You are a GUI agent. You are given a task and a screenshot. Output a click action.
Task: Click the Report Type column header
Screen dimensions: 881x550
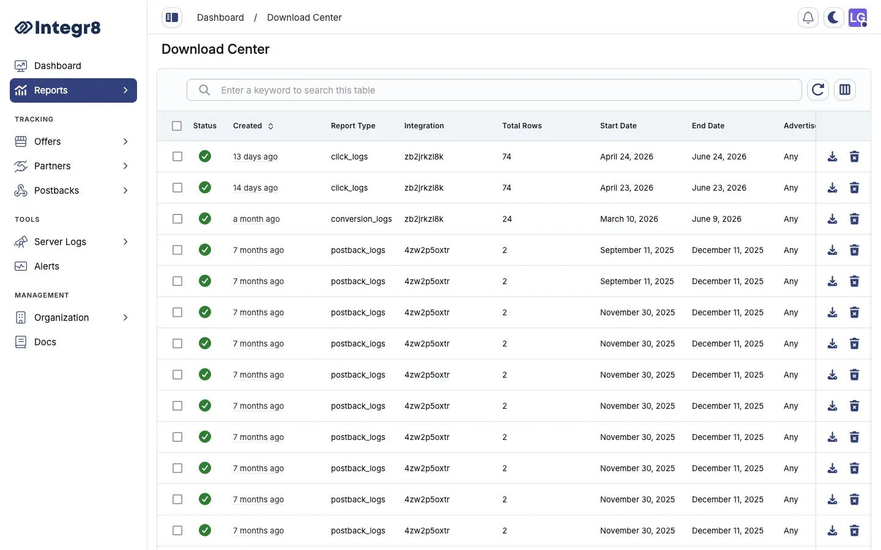[x=353, y=126]
